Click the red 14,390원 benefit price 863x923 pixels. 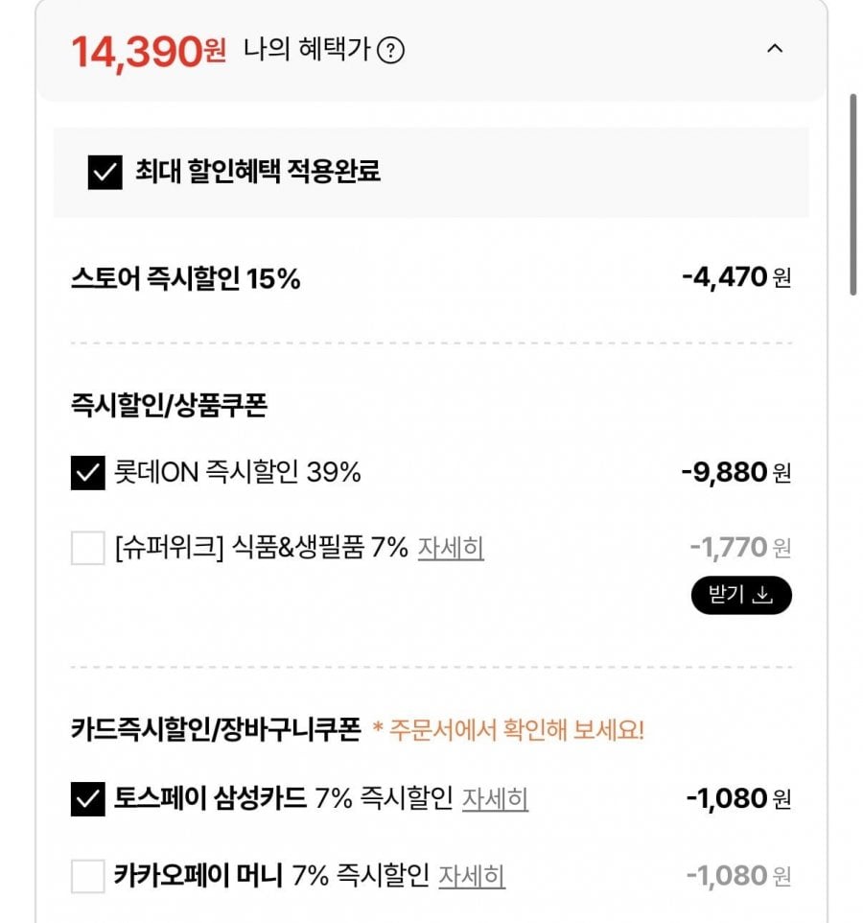click(x=148, y=52)
